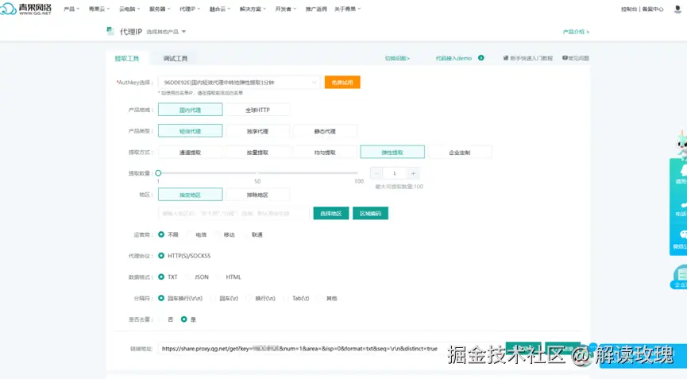Click the quantity number field showing 1

coord(394,173)
